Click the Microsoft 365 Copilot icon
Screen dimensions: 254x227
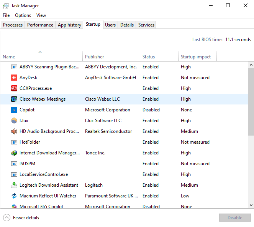(x=14, y=206)
